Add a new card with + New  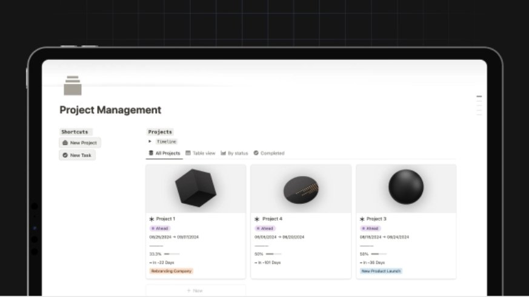[195, 290]
